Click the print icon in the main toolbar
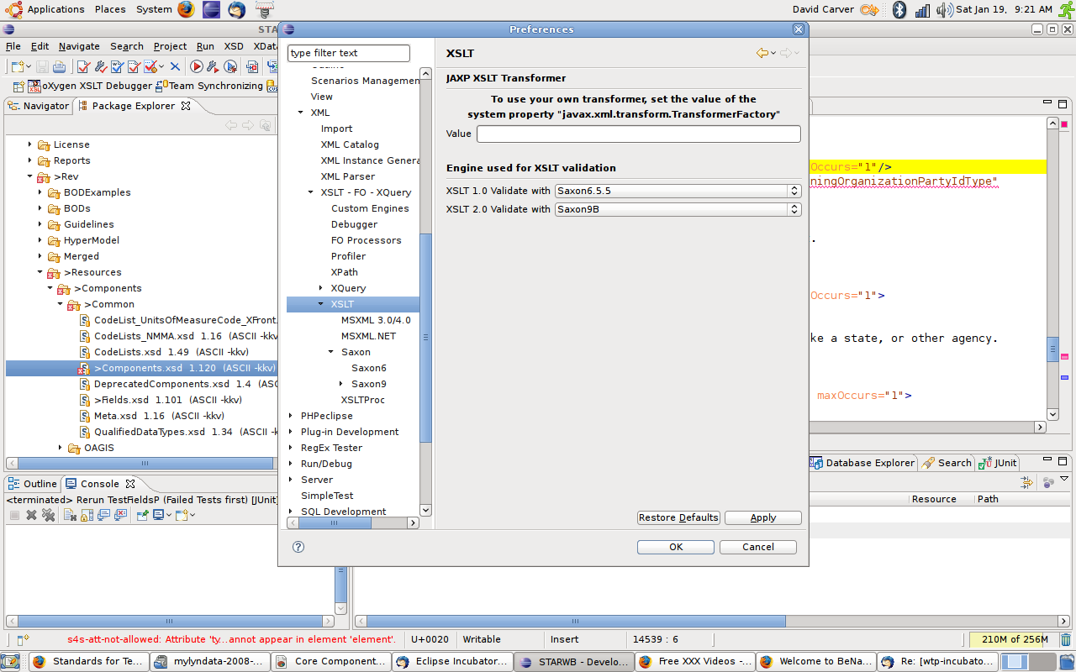This screenshot has height=672, width=1076. 59,66
